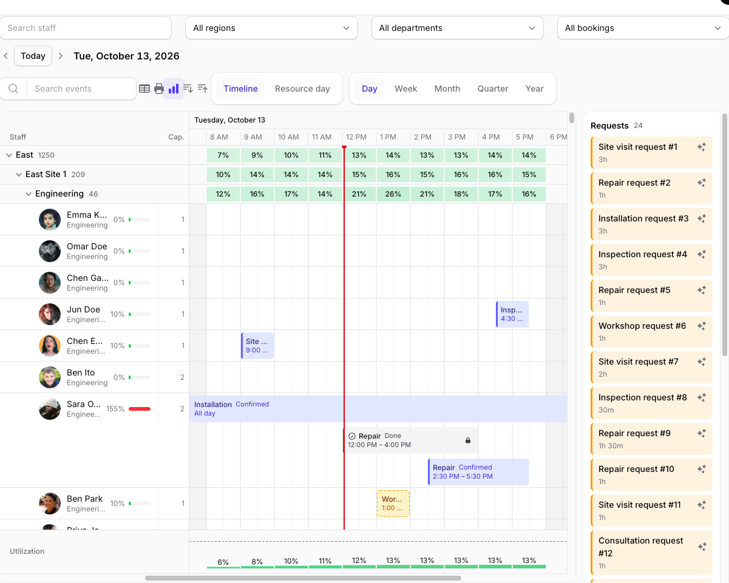Click sparkle icon on Site visit request #1

tap(702, 147)
